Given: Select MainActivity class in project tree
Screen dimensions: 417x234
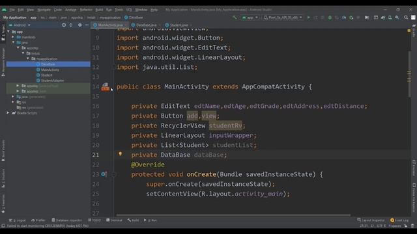Looking at the screenshot, I should pos(50,70).
